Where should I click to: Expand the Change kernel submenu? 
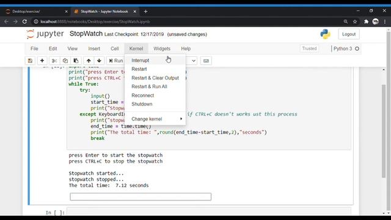156,119
